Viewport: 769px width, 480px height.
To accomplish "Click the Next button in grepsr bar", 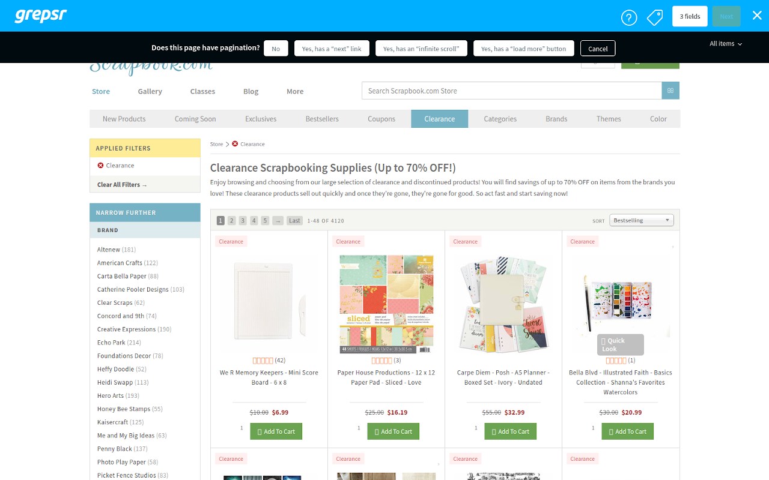I will (726, 16).
